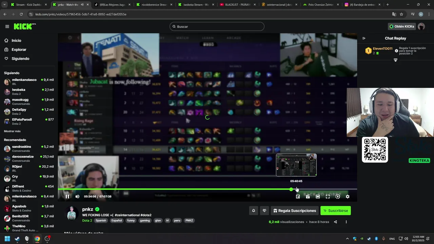The height and width of the screenshot is (244, 434).
Task: Pause the video playback
Action: click(67, 197)
